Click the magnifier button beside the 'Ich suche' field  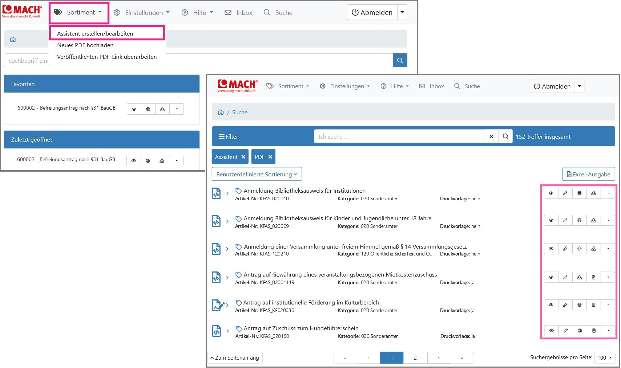[x=505, y=136]
